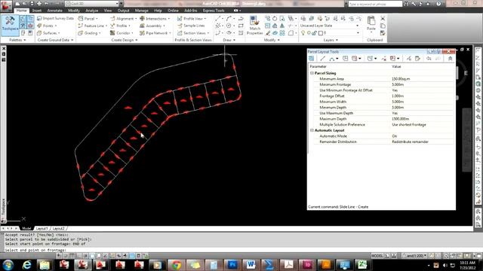Click Match Properties in Modify panel
This screenshot has width=483, height=271.
[x=254, y=26]
